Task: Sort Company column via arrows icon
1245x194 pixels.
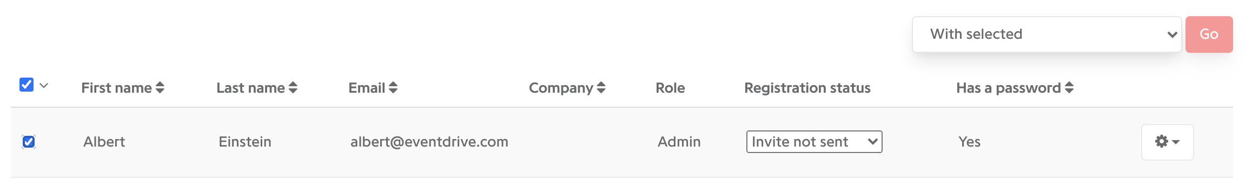Action: click(601, 88)
